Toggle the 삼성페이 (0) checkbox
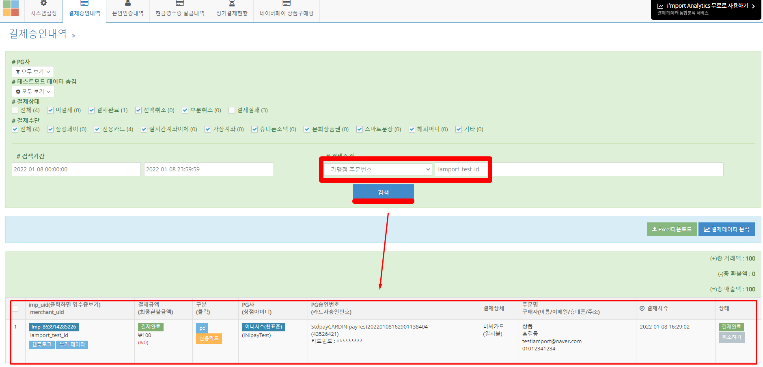This screenshot has height=367, width=763. pyautogui.click(x=50, y=129)
